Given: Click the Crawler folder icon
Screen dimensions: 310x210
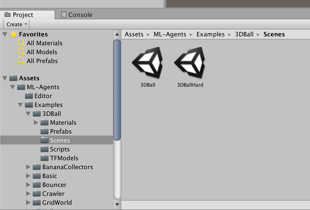Looking at the screenshot, I should pos(36,193).
